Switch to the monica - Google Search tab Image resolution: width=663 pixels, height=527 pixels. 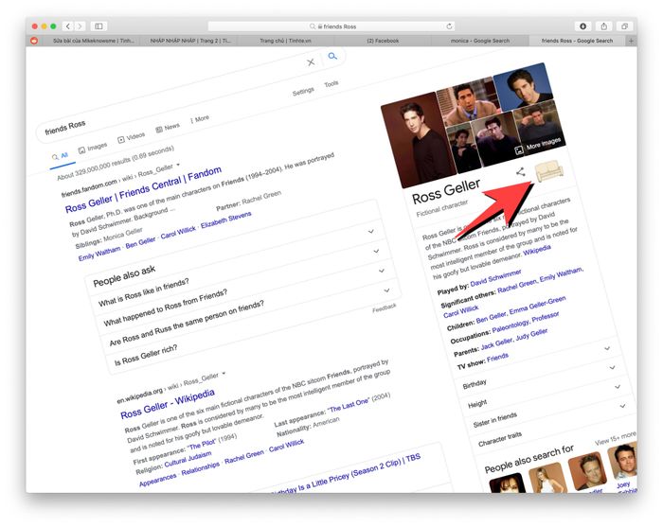(x=480, y=41)
